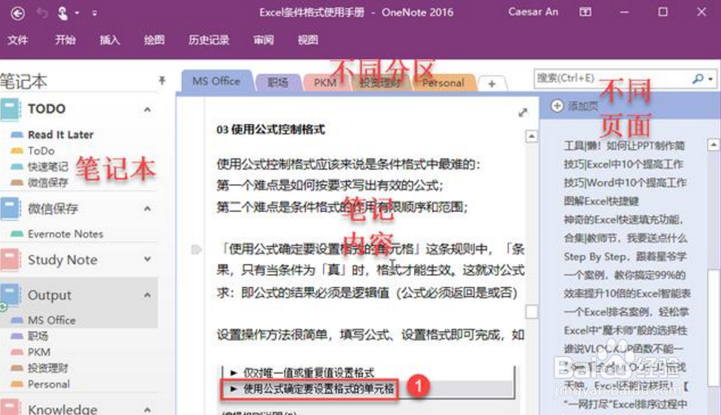Click 添加页 to add a page
Viewport: 721px width, 415px height.
point(575,106)
